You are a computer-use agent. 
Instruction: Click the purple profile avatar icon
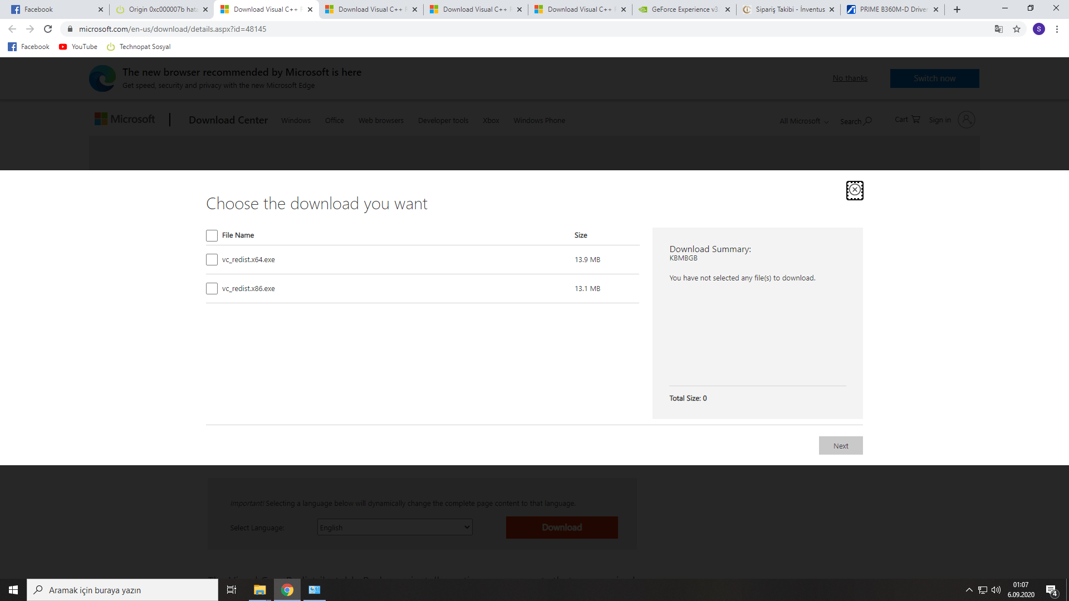click(x=1038, y=29)
